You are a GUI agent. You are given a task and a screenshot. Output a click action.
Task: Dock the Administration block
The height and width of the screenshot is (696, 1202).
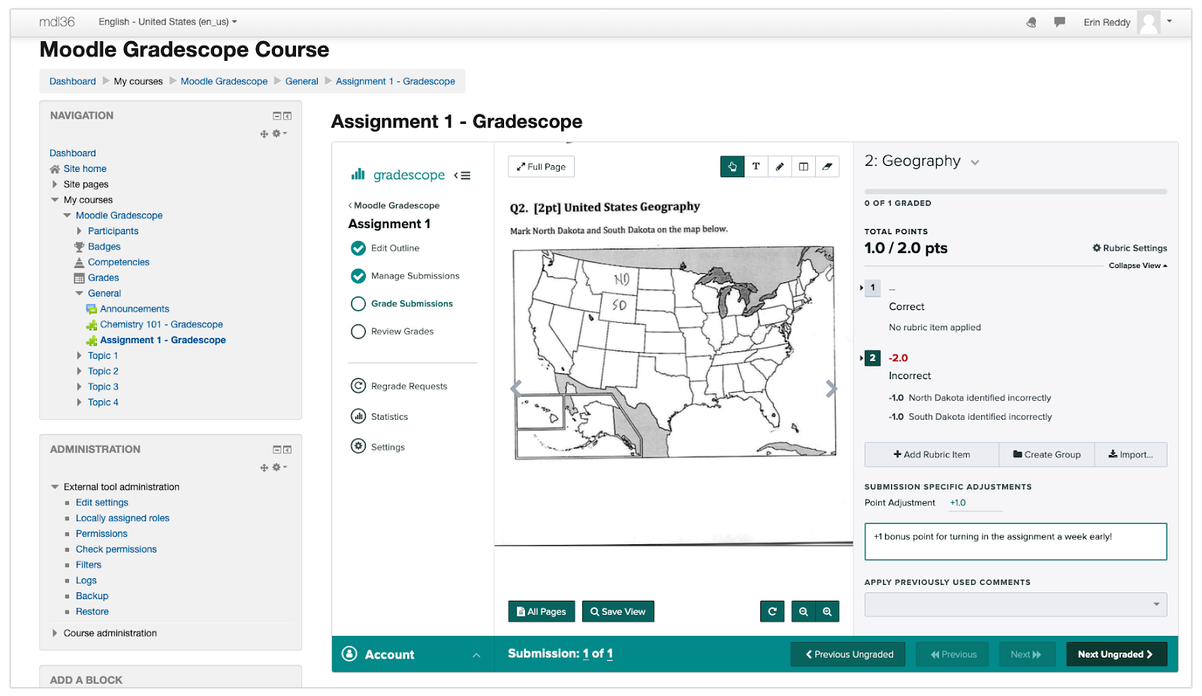point(287,450)
